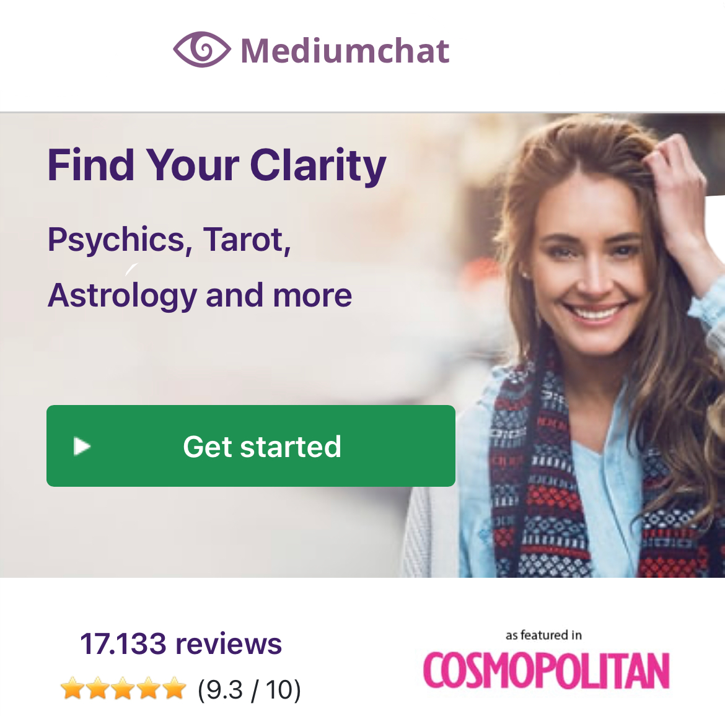Click the pink Cosmopolitan logo

(x=546, y=670)
